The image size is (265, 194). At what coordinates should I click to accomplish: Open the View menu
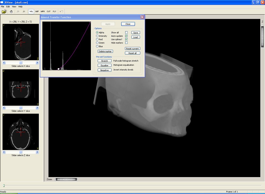click(x=14, y=7)
